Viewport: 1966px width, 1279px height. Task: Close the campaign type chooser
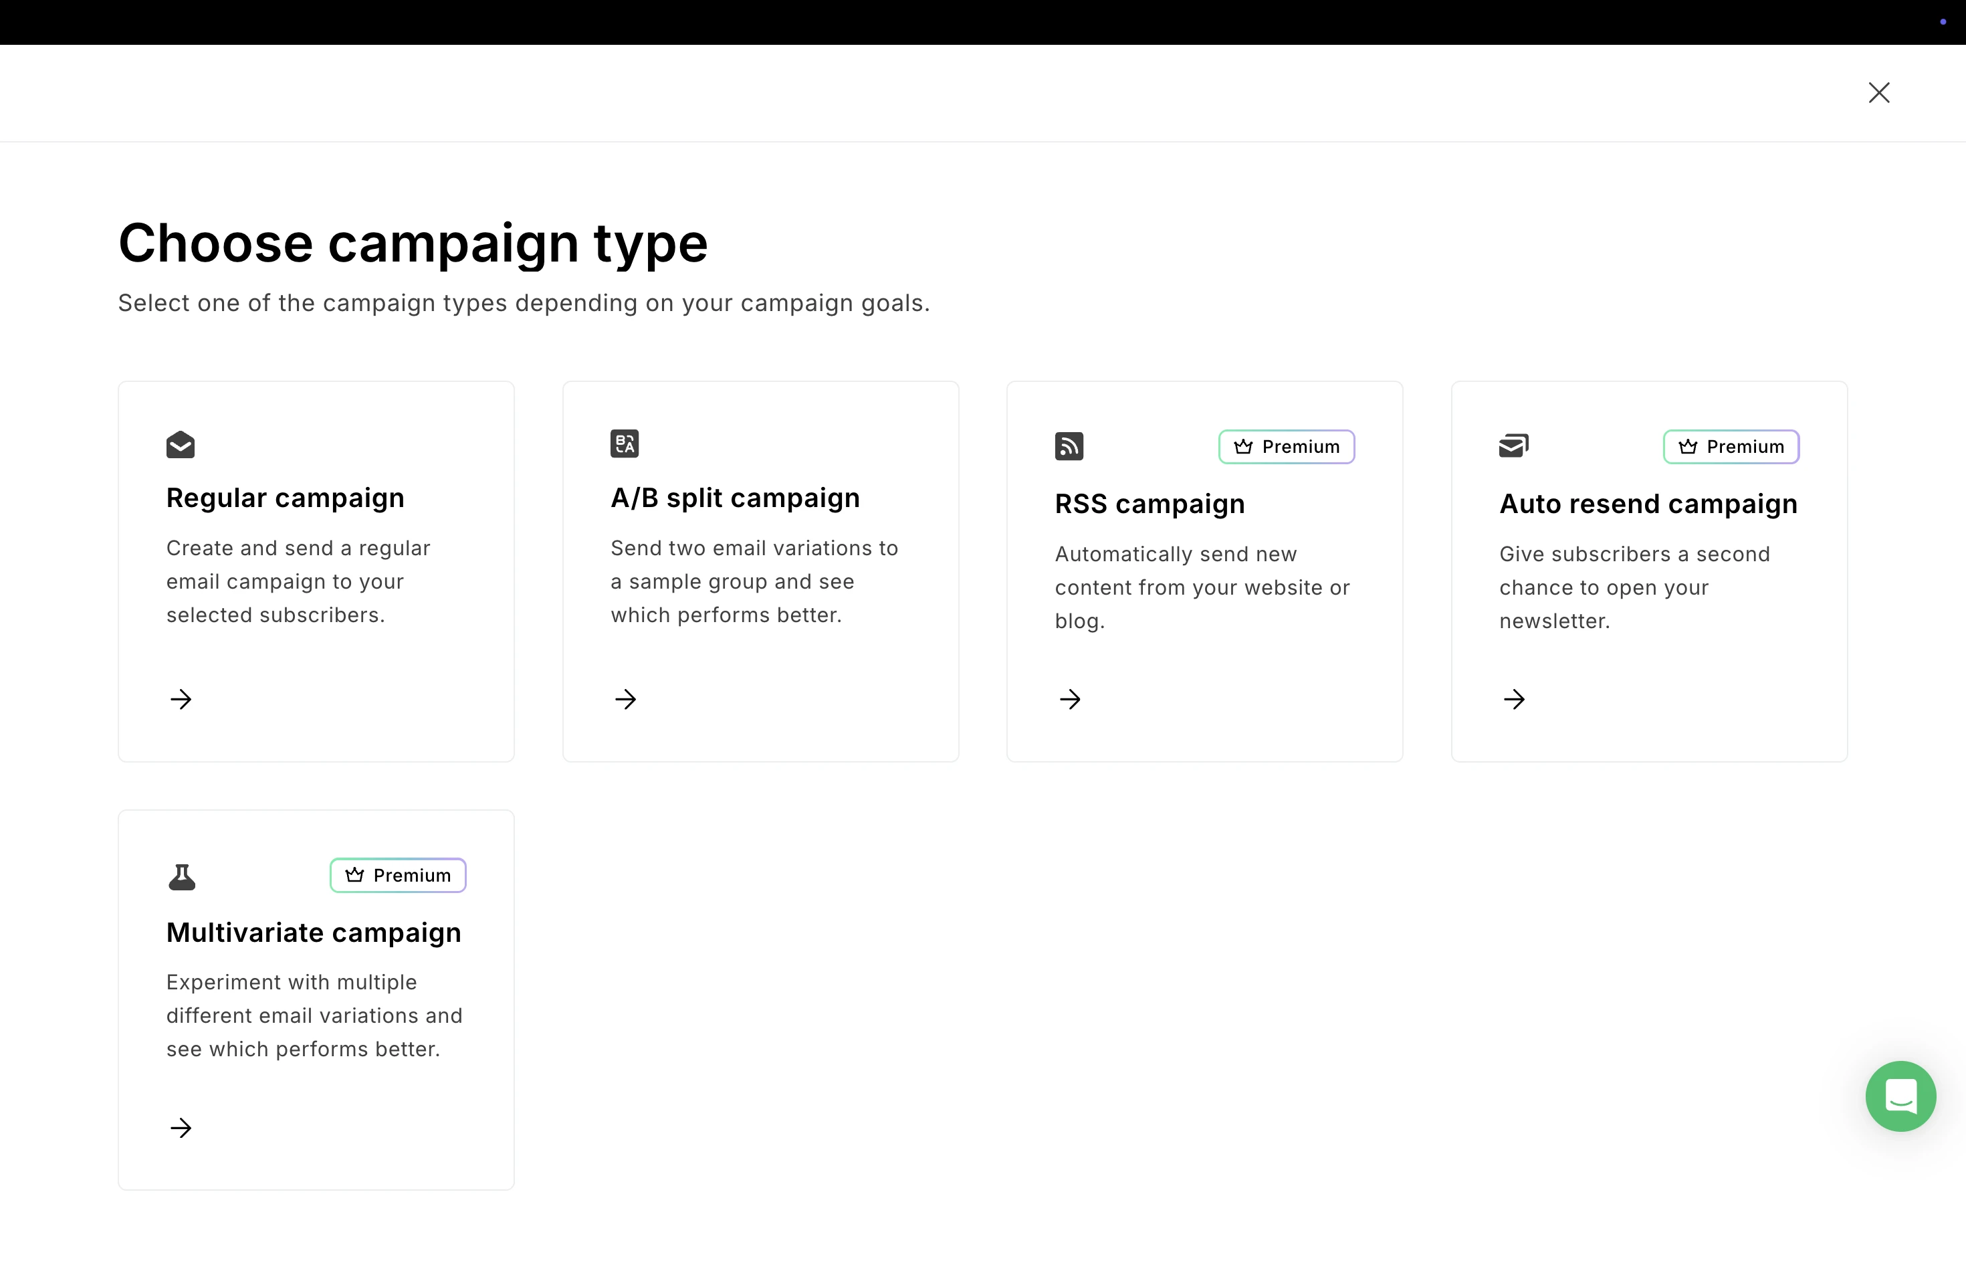click(1878, 92)
